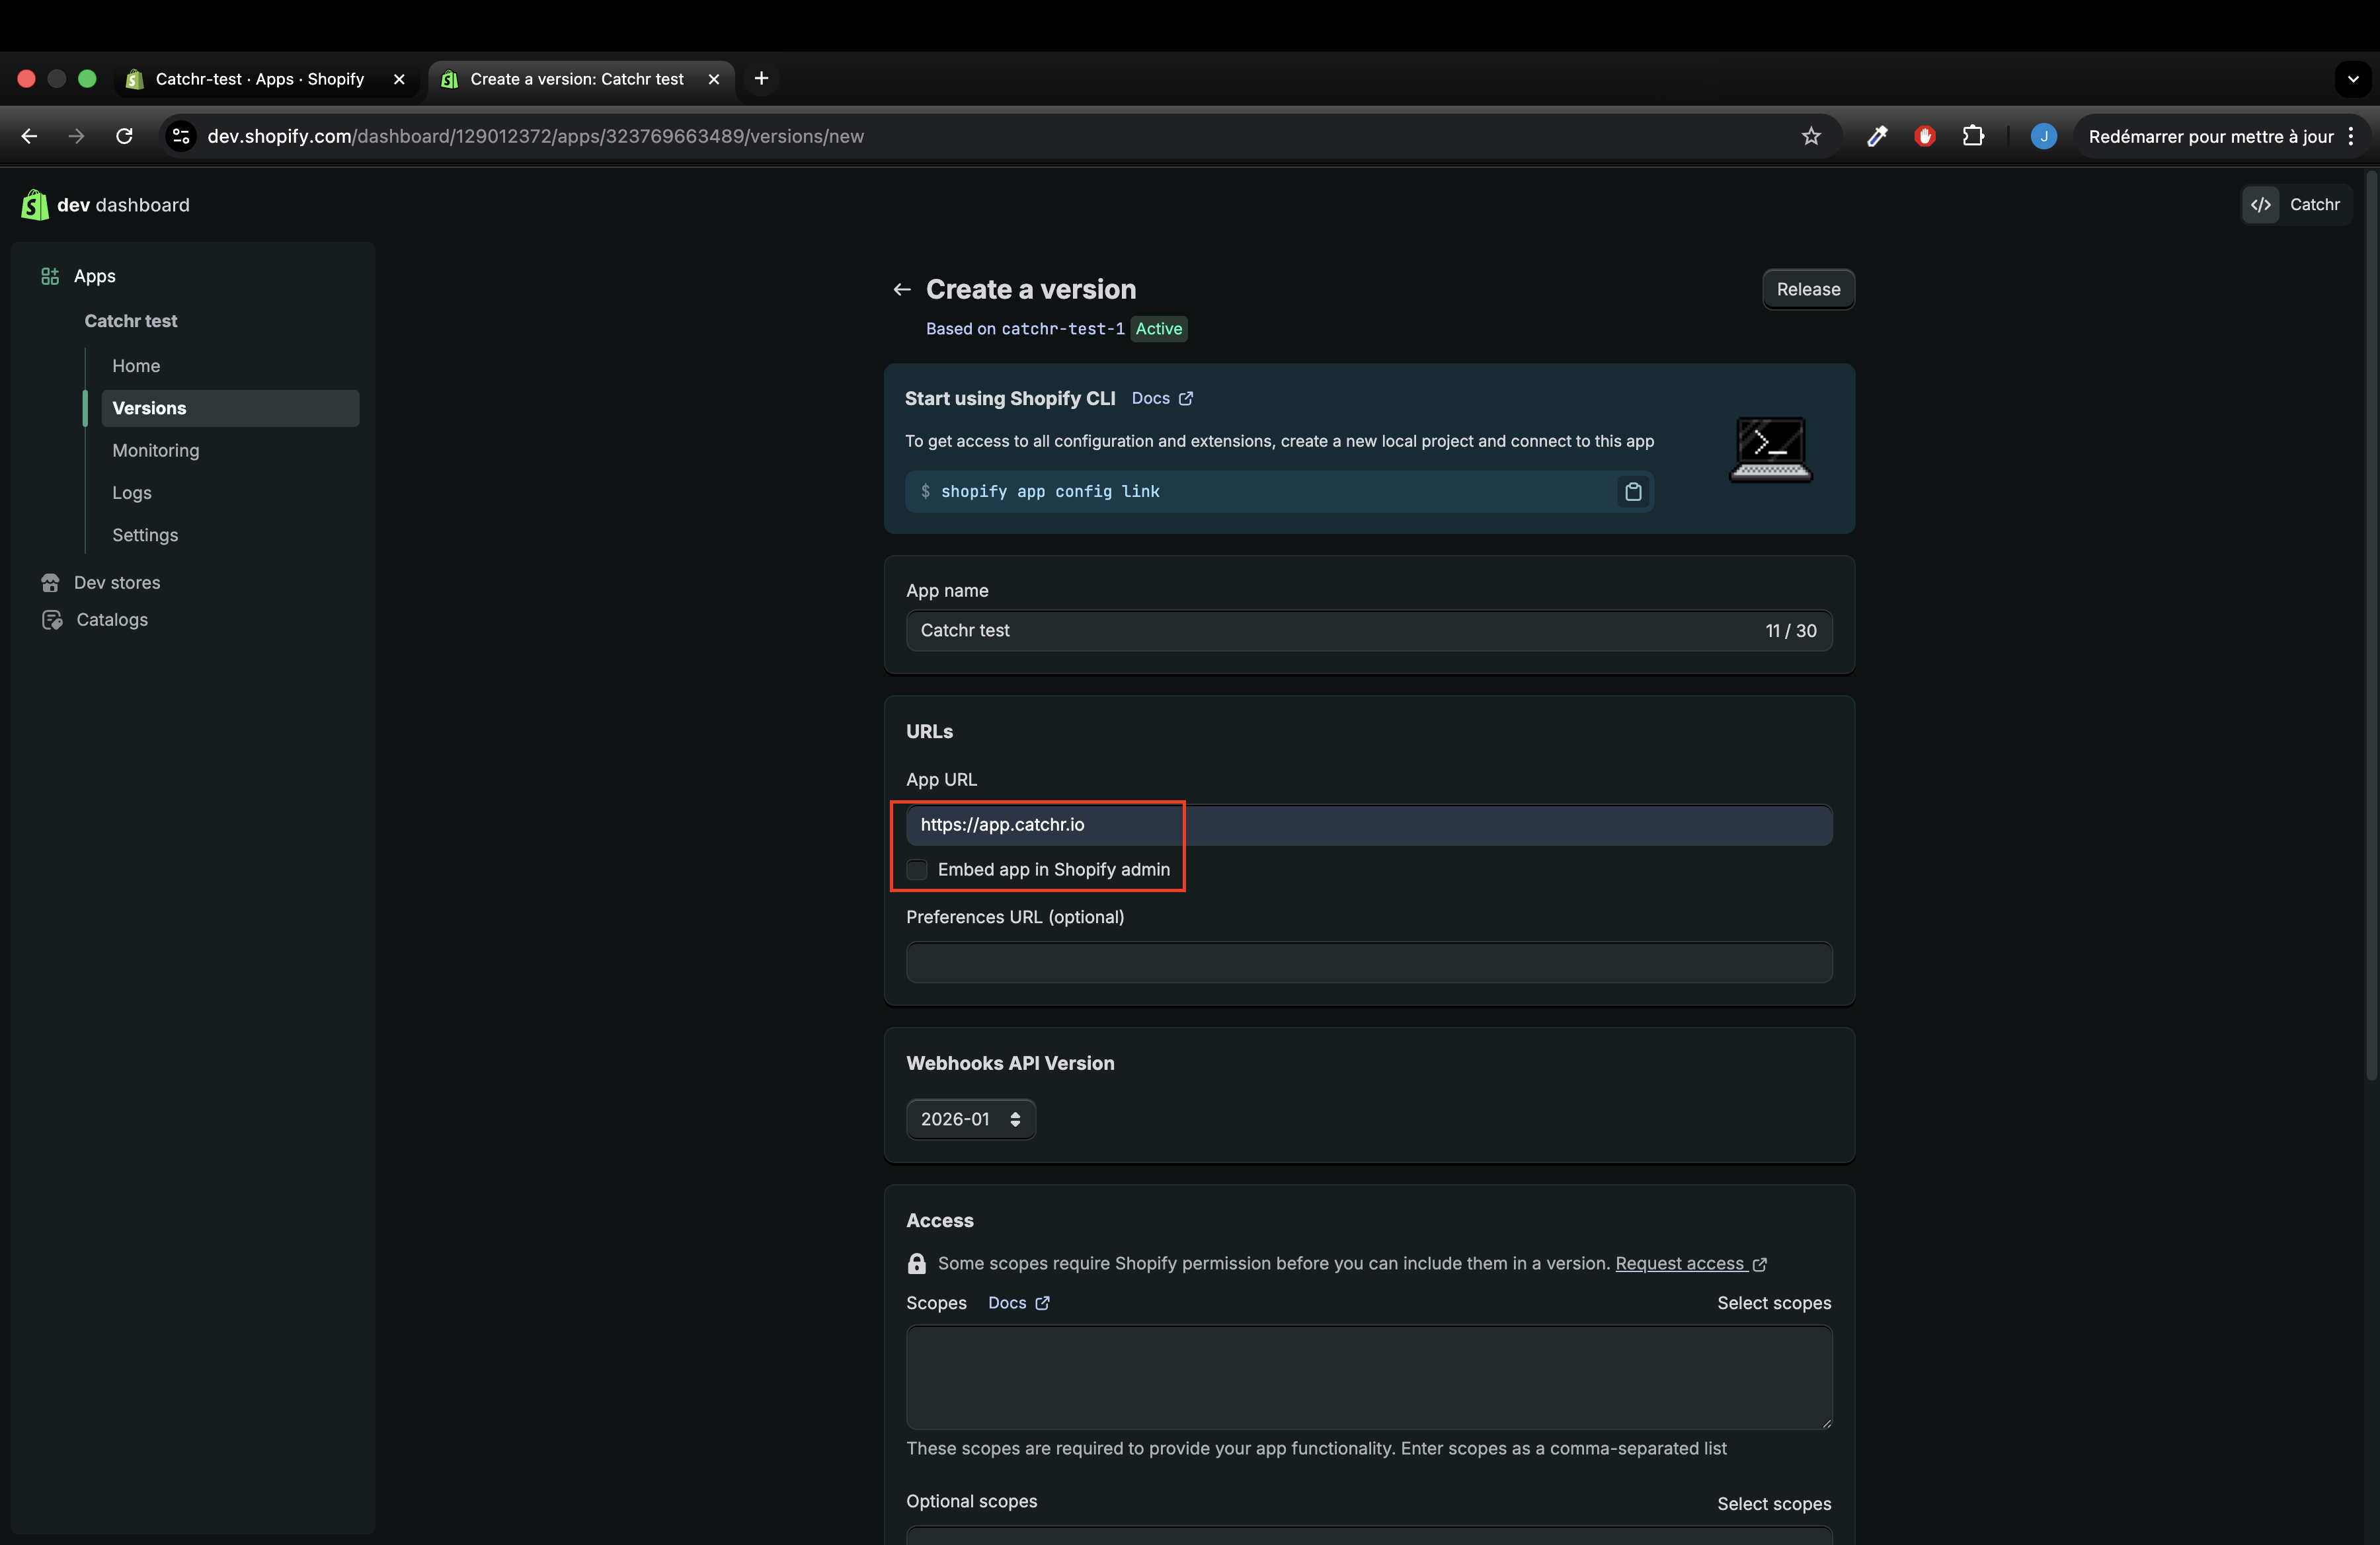Reload the page with the refresh icon

click(124, 137)
